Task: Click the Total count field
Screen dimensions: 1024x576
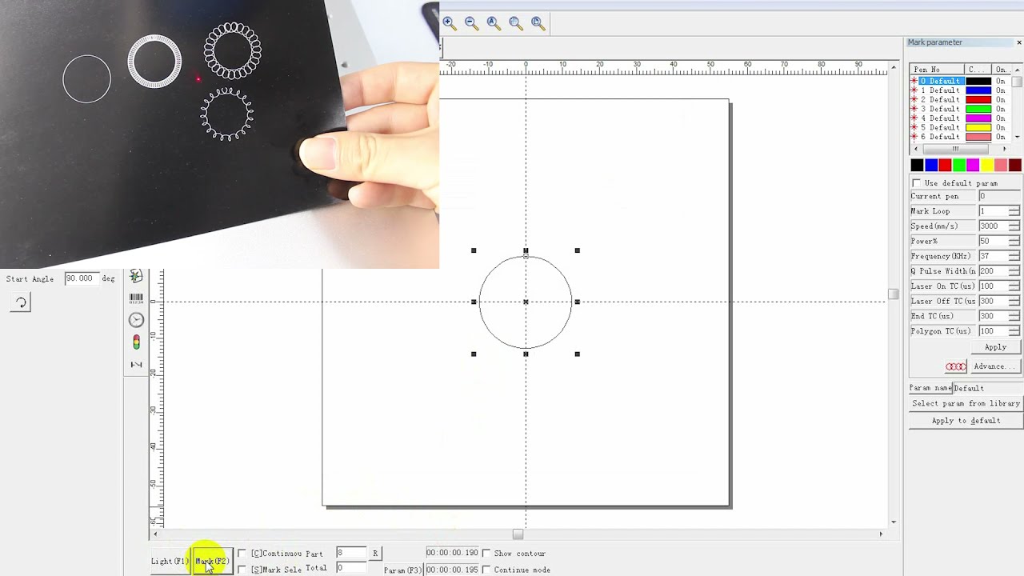Action: click(351, 568)
